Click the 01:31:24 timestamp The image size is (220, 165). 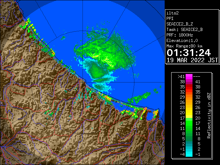click(x=189, y=53)
